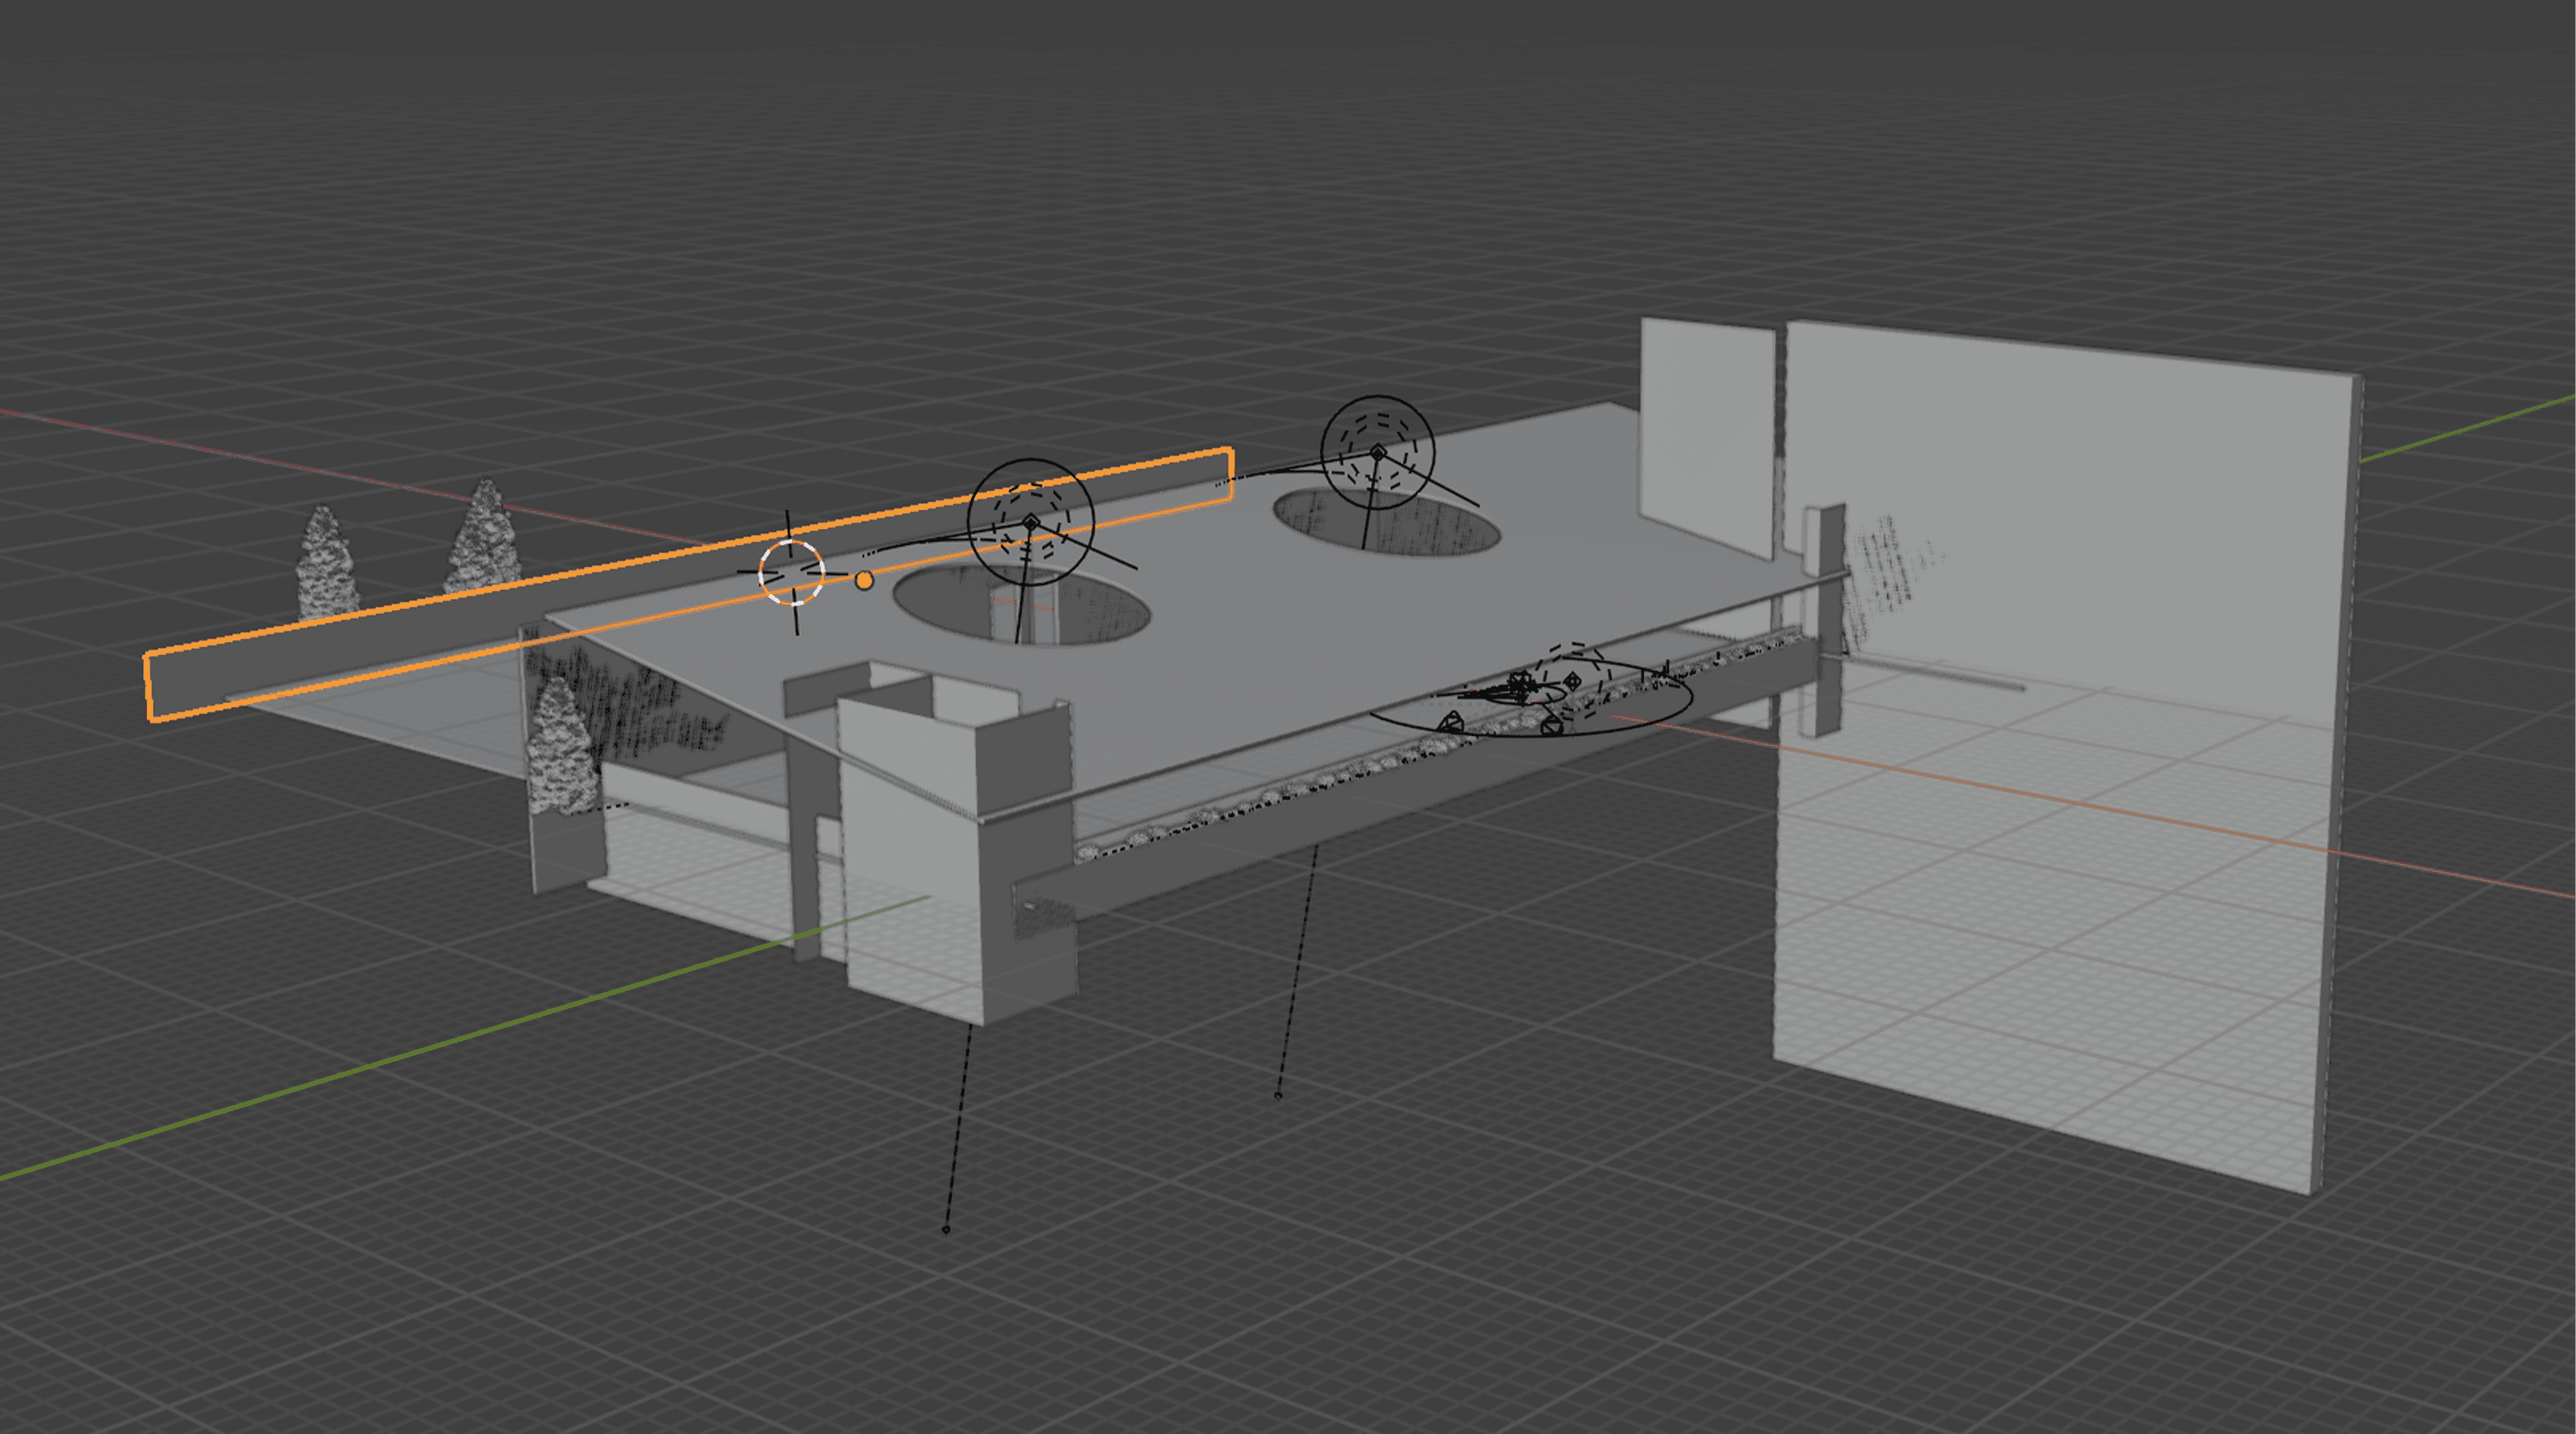Select the tree in front of the left wall
This screenshot has height=1434, width=2576.
[x=562, y=750]
